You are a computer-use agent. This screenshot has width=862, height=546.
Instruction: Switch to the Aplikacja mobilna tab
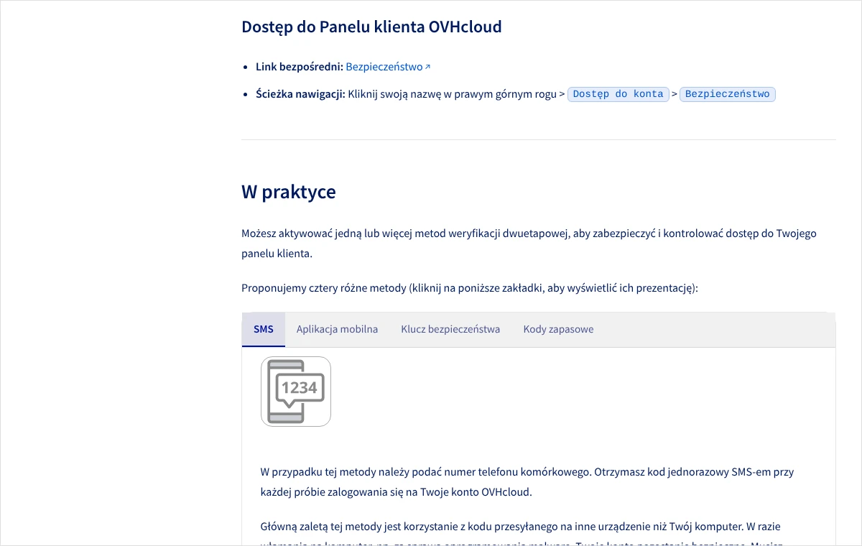point(337,330)
